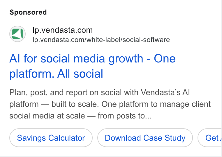Click the Sponsored label
Image resolution: width=222 pixels, height=157 pixels.
[x=28, y=12]
